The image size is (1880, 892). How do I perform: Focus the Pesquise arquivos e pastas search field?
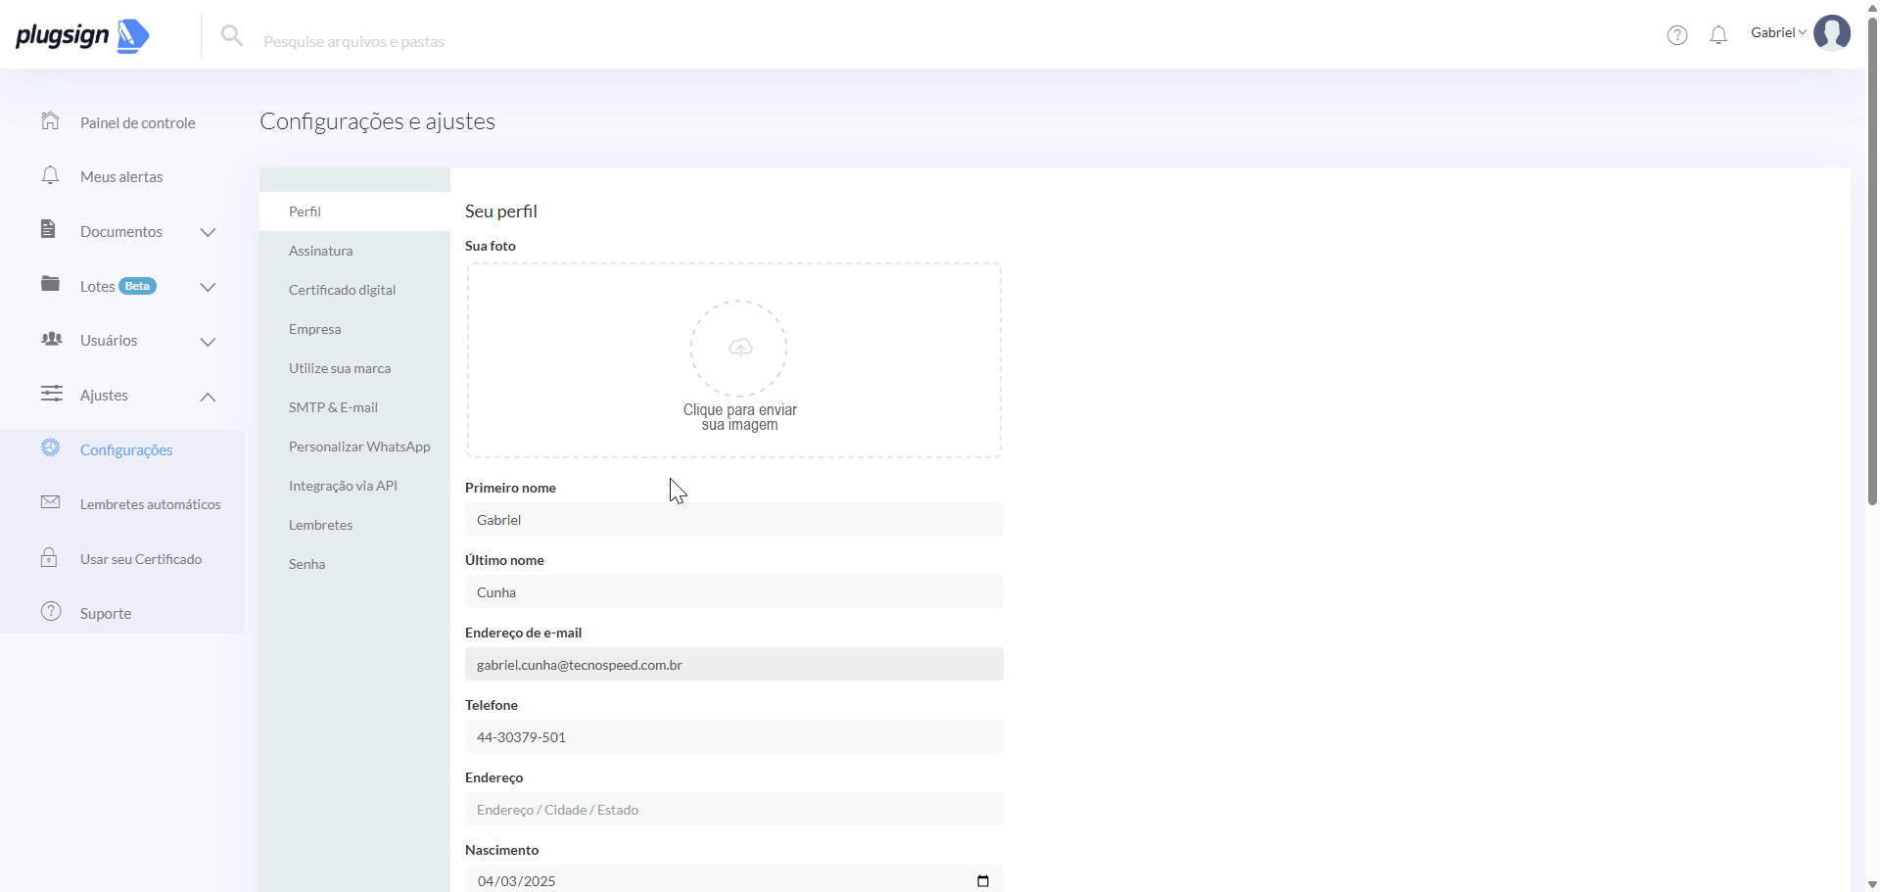point(354,41)
